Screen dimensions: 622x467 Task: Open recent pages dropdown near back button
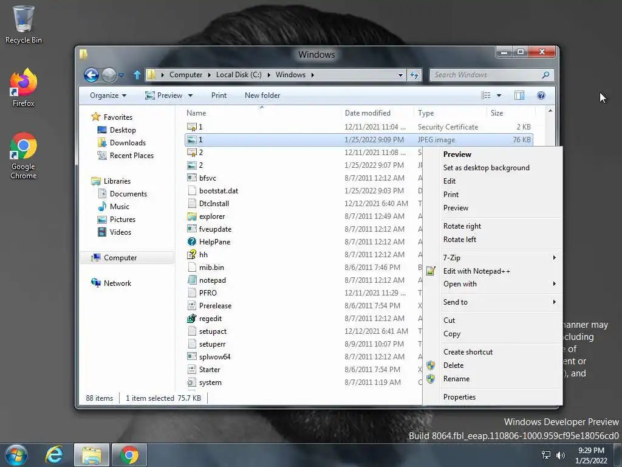click(121, 75)
